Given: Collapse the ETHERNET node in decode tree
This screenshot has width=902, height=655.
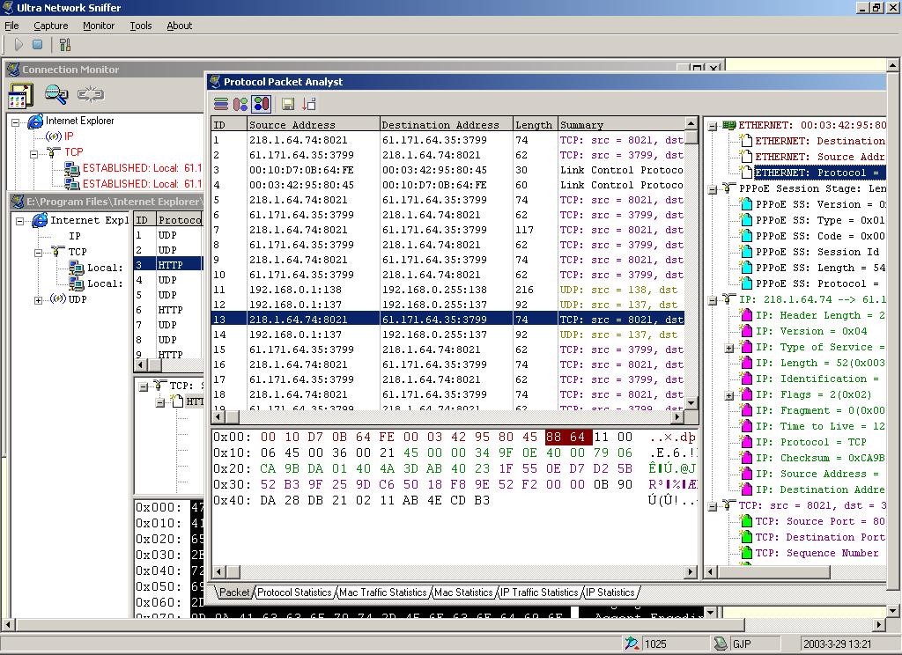Looking at the screenshot, I should pos(713,126).
